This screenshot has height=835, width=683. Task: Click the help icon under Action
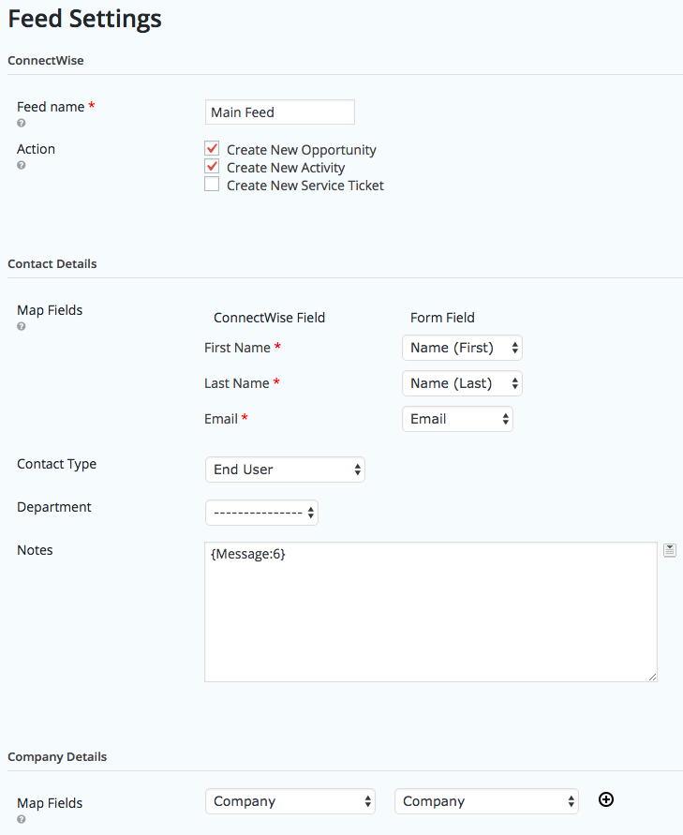pyautogui.click(x=22, y=165)
